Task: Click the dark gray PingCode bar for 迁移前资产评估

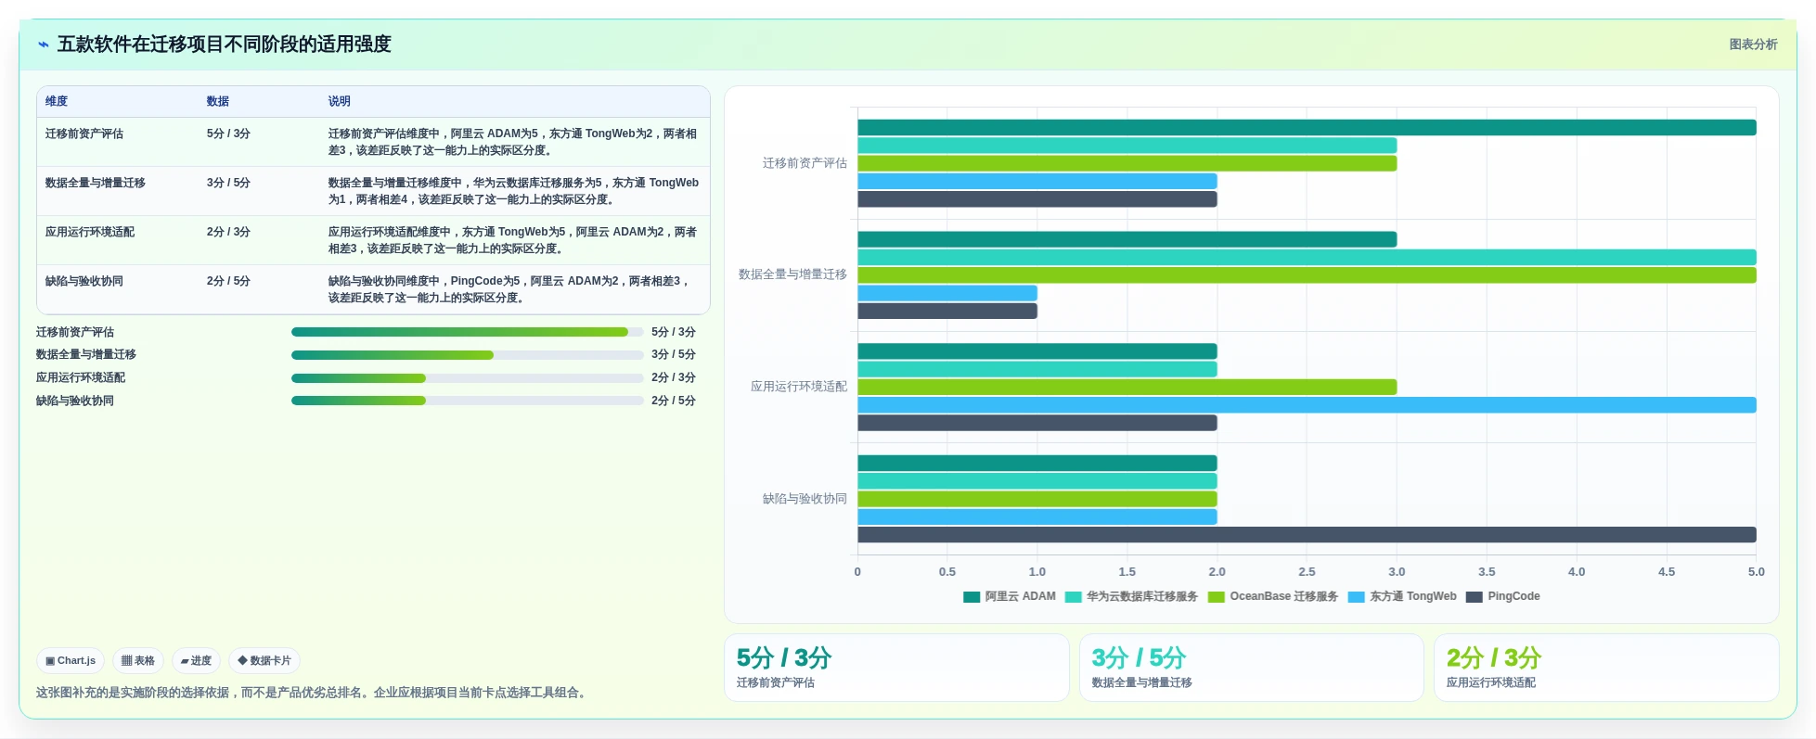Action: click(1037, 199)
